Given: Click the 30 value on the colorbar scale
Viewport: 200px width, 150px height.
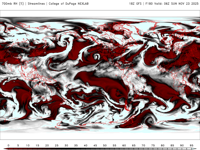Looking at the screenshot, I should [66, 145].
